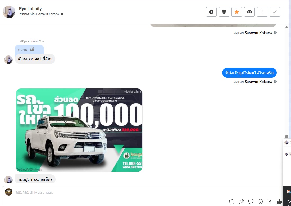Viewport: 291px width, 206px height.
Task: Open the Pyn Lnfinity contact name
Action: pos(30,8)
